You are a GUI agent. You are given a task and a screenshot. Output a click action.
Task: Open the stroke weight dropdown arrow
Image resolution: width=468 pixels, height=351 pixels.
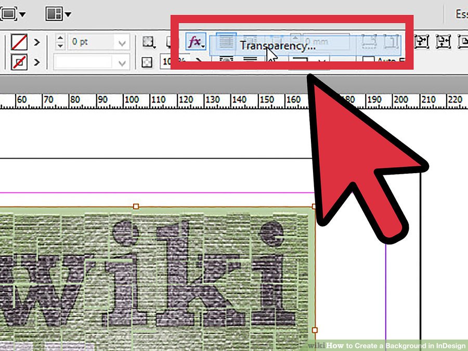point(122,42)
